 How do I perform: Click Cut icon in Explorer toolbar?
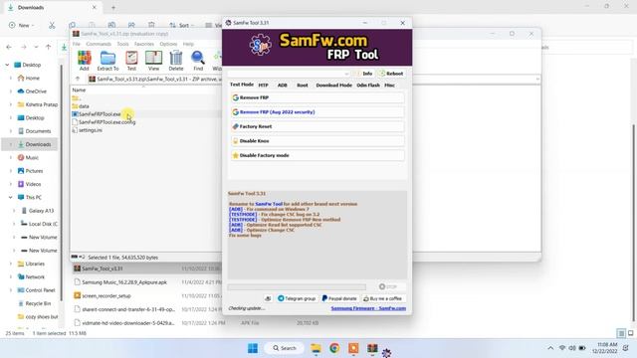52,25
